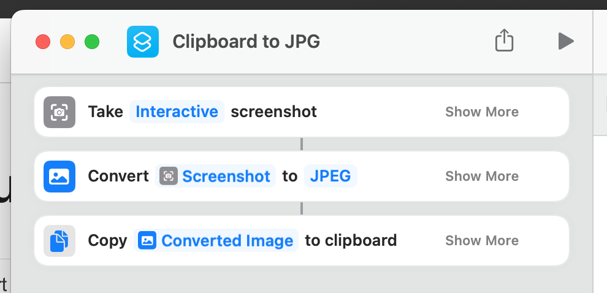607x293 pixels.
Task: Click the Converted Image variable icon
Action: coord(147,240)
